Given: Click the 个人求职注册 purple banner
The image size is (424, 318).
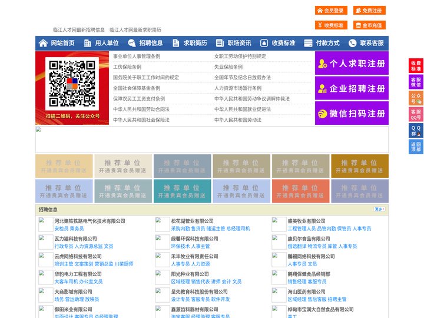Looking at the screenshot, I should 352,63.
